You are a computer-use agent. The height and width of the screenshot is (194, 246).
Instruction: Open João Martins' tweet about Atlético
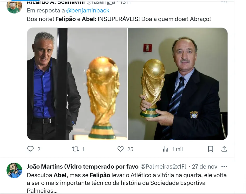click(127, 183)
